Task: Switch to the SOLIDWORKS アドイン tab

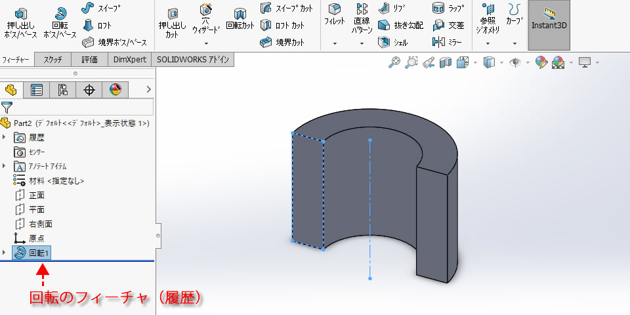Action: click(x=193, y=60)
